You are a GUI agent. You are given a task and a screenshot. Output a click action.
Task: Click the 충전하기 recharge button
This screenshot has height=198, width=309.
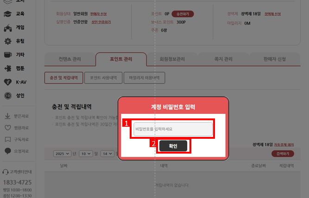(185, 14)
